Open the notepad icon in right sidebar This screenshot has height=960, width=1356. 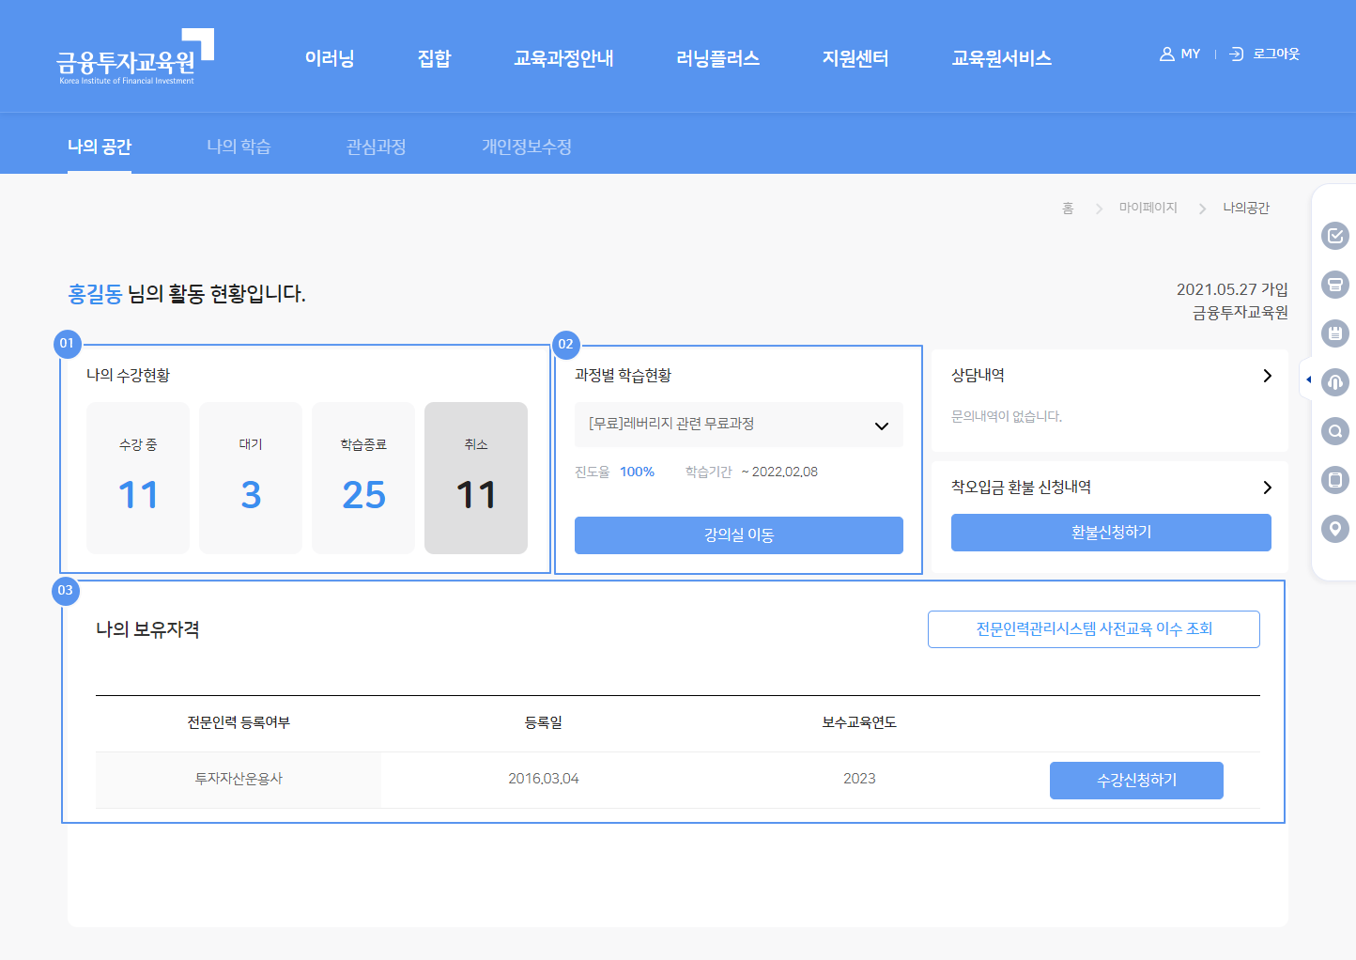point(1334,333)
